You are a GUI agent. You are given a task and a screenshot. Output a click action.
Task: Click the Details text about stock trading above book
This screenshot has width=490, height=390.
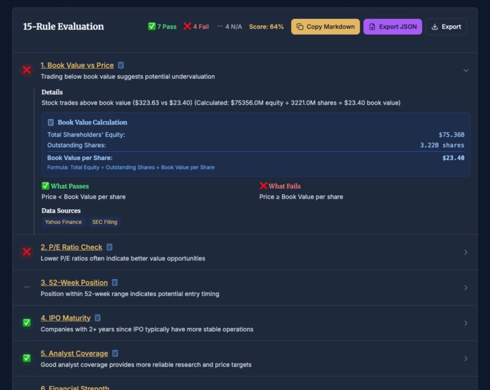point(221,103)
